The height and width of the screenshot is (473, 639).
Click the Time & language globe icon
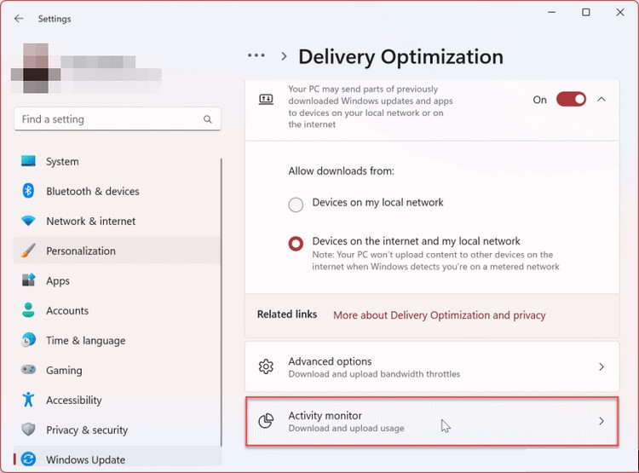coord(28,340)
